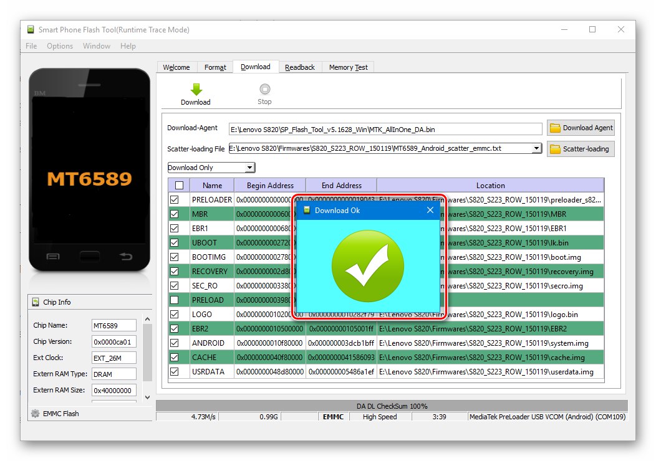Open the Scatter-loading file browser icon
The width and height of the screenshot is (656, 461).
click(x=554, y=148)
